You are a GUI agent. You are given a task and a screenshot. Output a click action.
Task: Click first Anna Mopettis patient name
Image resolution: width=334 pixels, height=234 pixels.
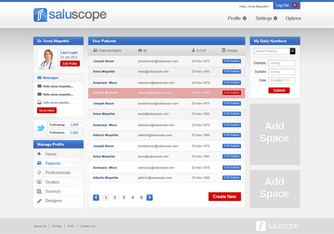point(104,72)
